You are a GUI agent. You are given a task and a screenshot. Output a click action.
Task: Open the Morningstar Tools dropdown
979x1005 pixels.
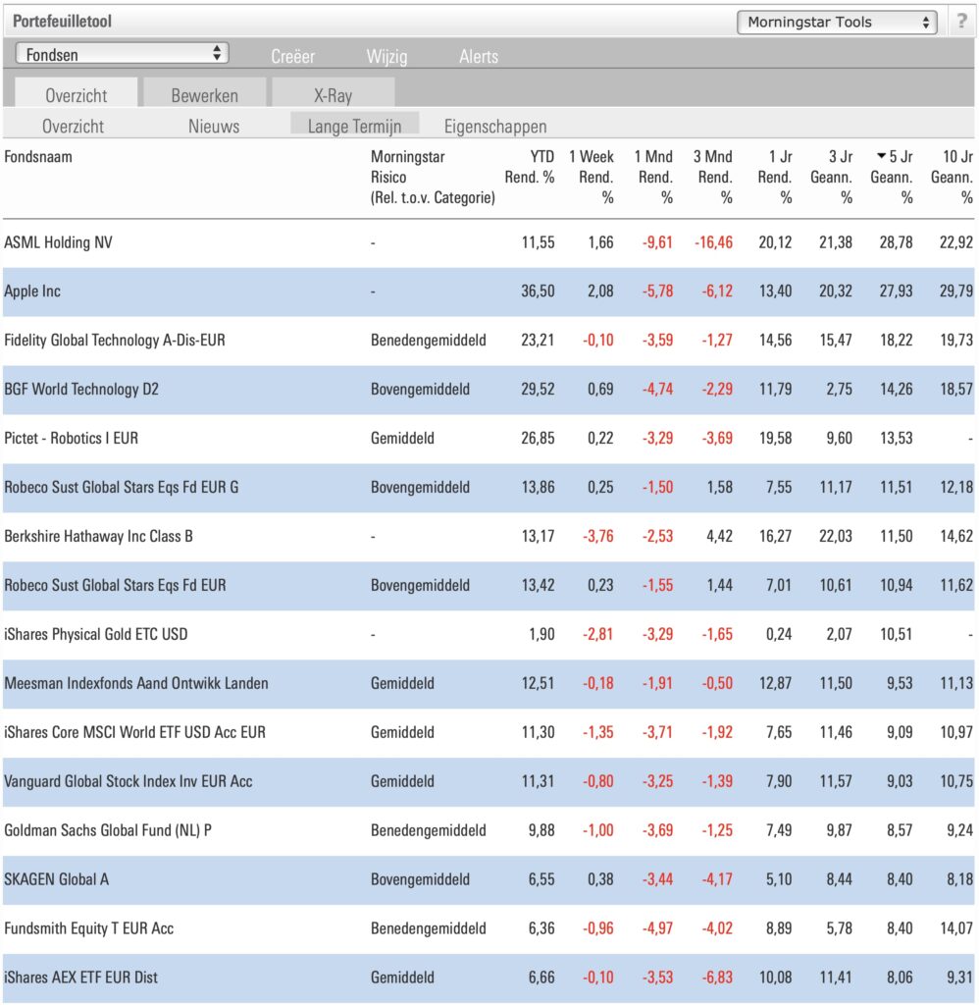(x=837, y=22)
